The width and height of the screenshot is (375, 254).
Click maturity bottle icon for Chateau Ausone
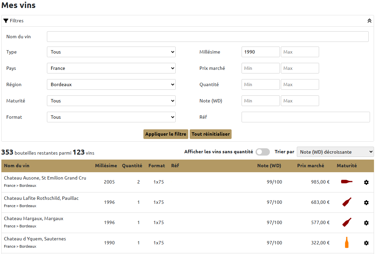346,182
